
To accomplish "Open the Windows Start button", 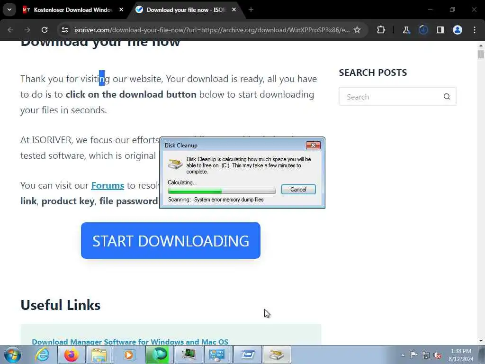I will (x=13, y=355).
